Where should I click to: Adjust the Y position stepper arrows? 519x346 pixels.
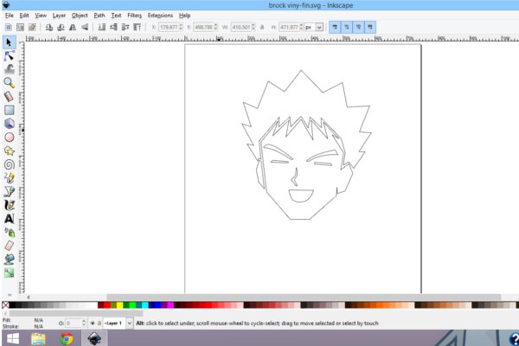215,27
